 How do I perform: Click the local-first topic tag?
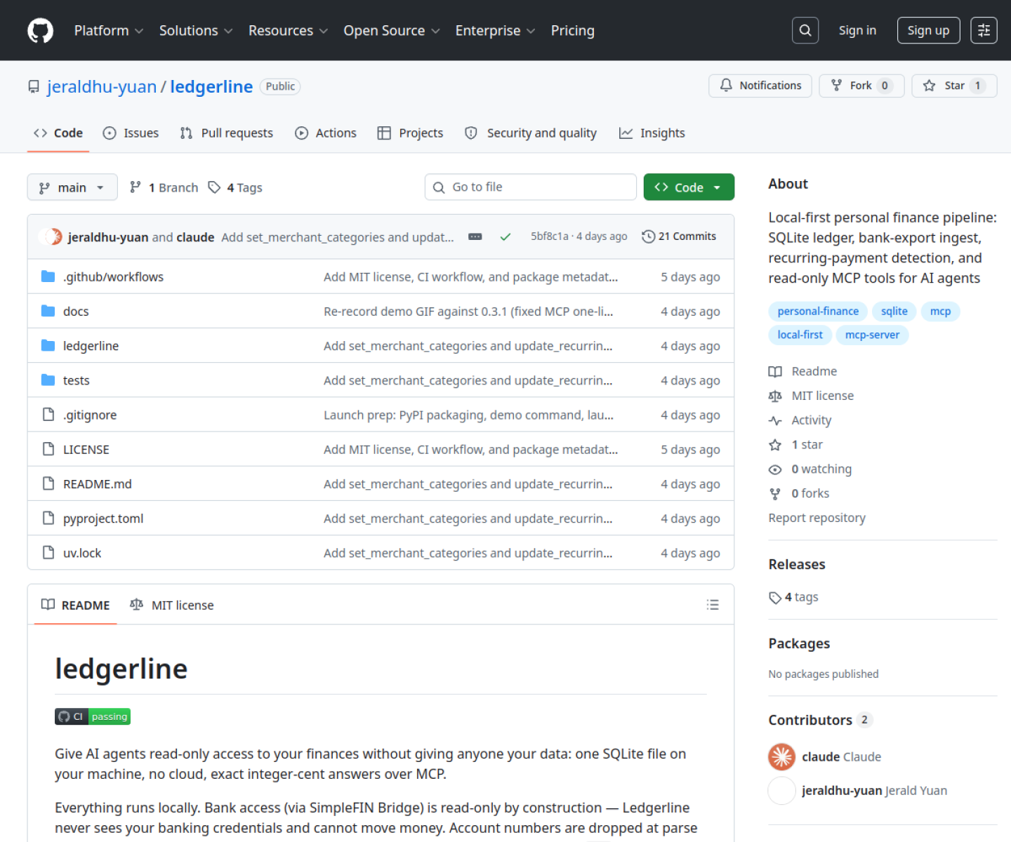[x=800, y=335]
